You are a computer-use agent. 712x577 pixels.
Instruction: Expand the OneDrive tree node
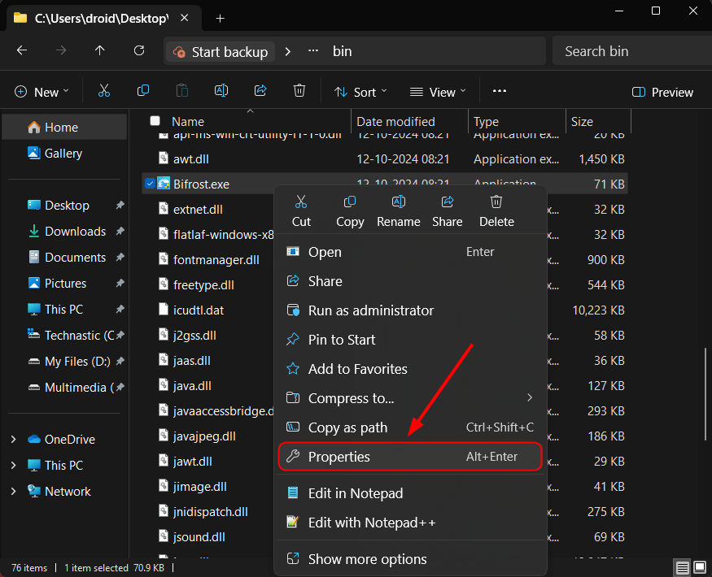pyautogui.click(x=13, y=440)
